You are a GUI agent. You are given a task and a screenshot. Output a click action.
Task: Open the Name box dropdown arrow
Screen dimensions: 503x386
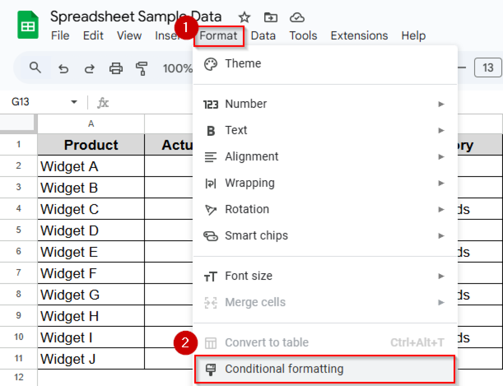pos(74,102)
